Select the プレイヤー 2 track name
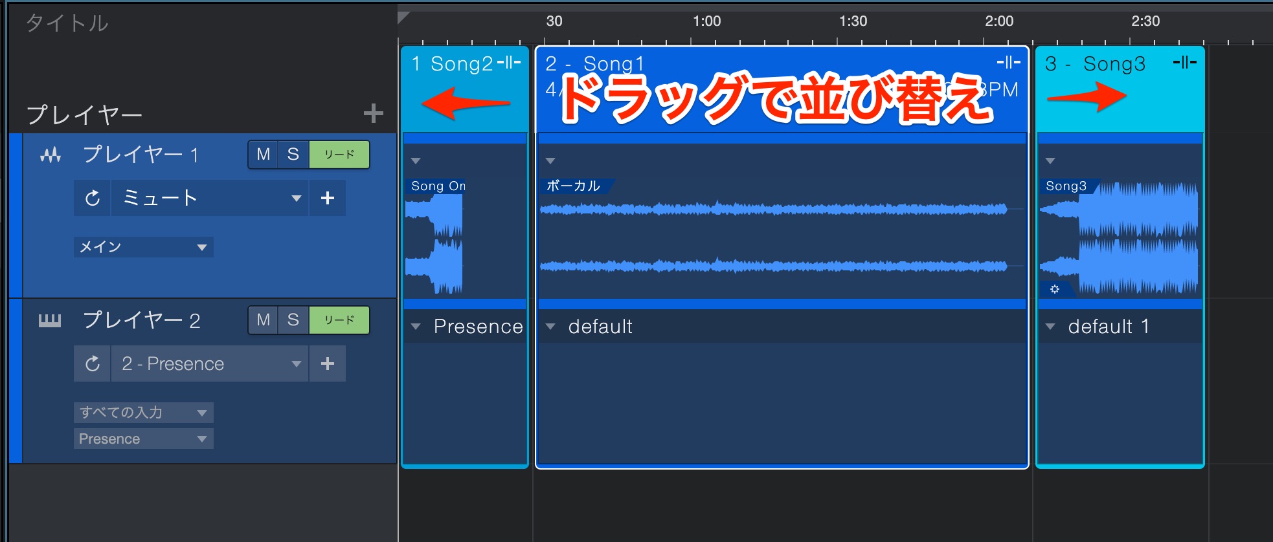This screenshot has height=542, width=1273. [141, 320]
